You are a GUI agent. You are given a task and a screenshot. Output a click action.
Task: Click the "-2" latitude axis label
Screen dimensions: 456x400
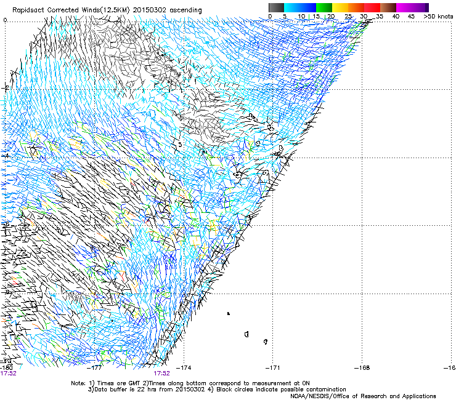coord(6,87)
